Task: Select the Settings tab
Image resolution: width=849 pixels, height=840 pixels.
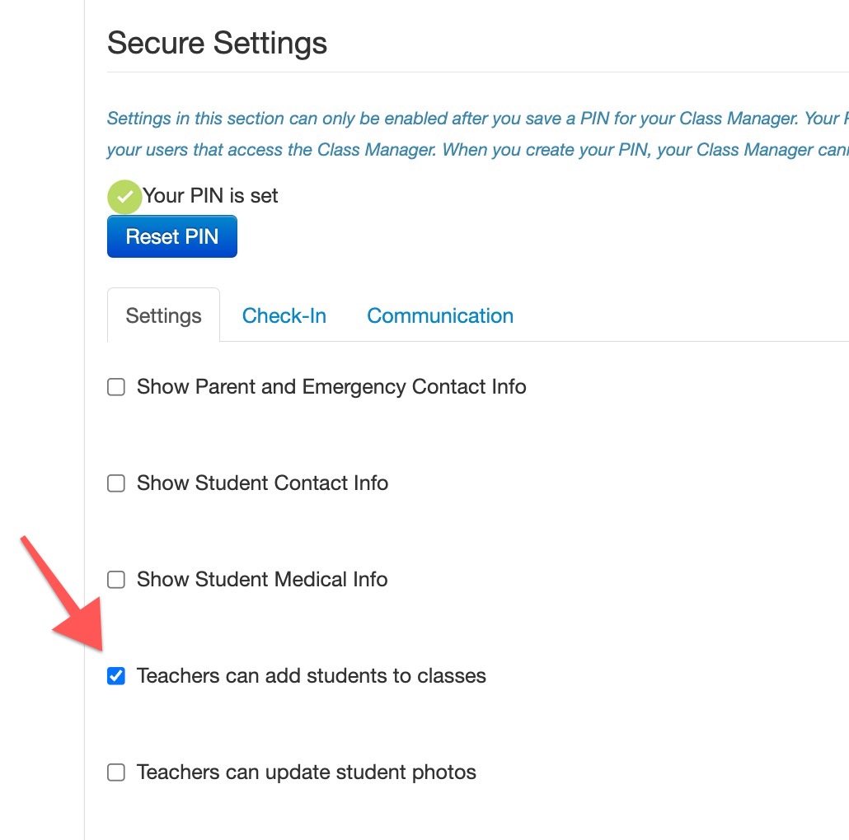Action: (x=163, y=315)
